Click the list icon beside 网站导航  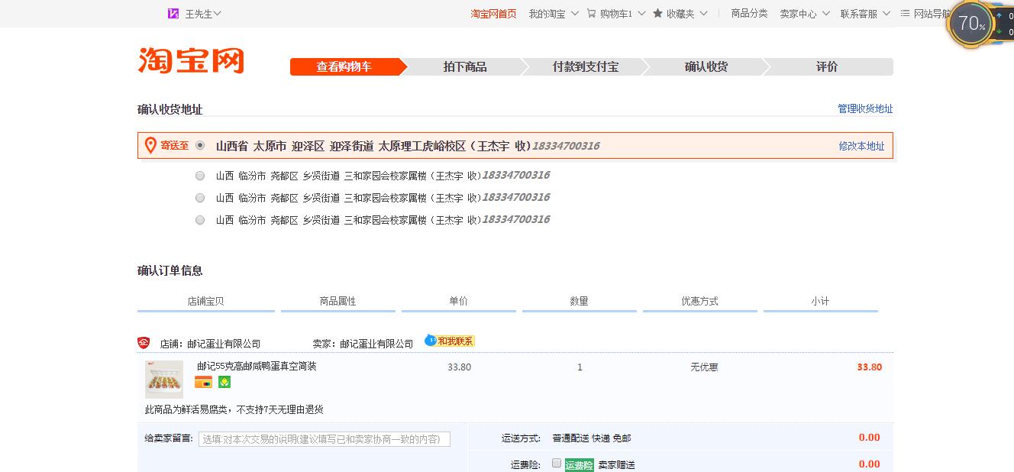pyautogui.click(x=905, y=14)
